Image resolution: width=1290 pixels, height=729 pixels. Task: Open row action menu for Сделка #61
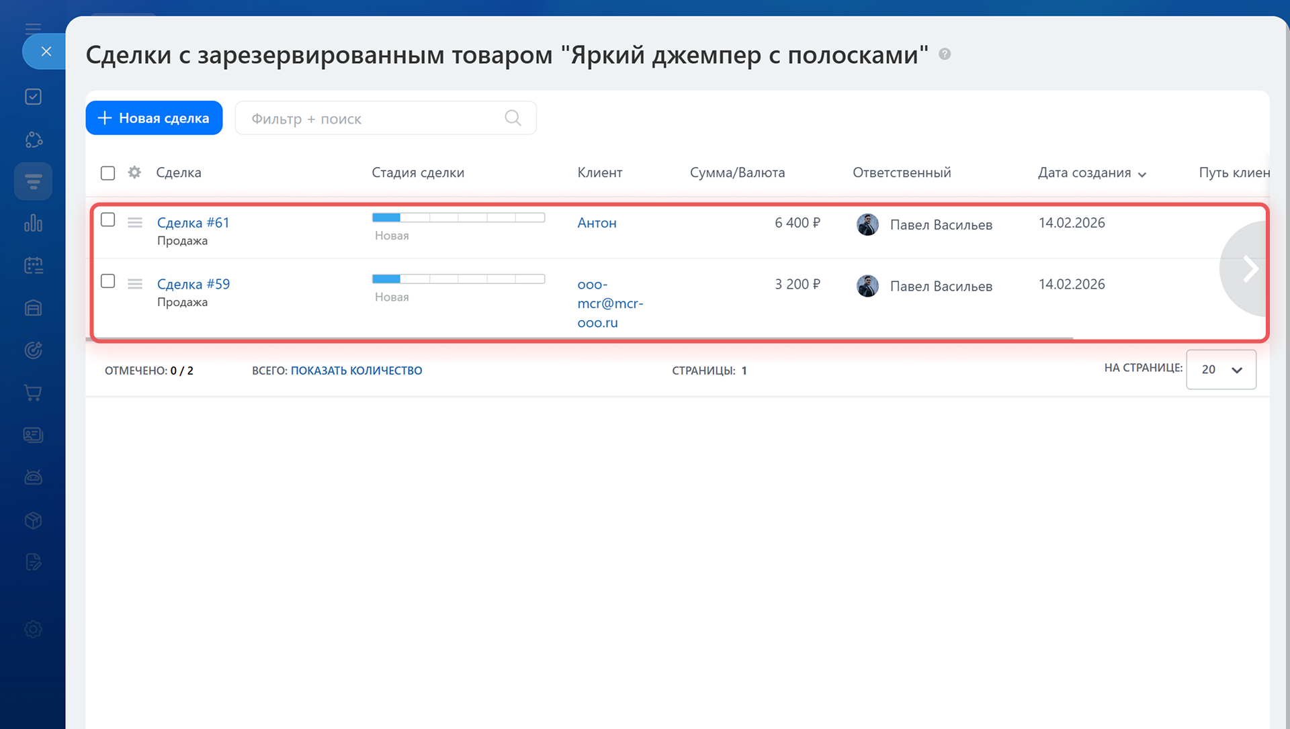point(135,223)
